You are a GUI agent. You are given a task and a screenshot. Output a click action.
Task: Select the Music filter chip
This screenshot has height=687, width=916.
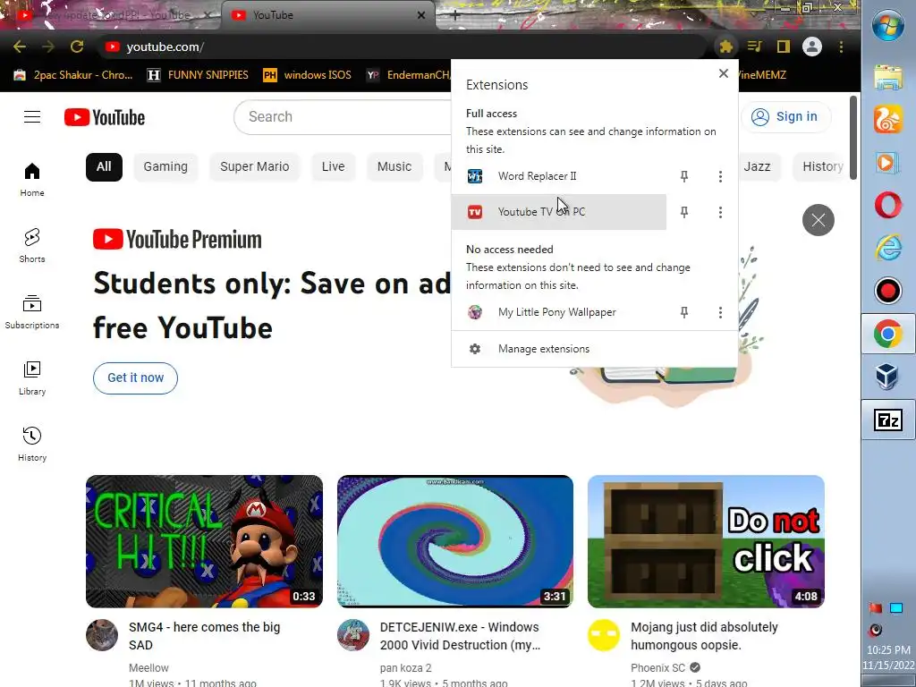(394, 167)
